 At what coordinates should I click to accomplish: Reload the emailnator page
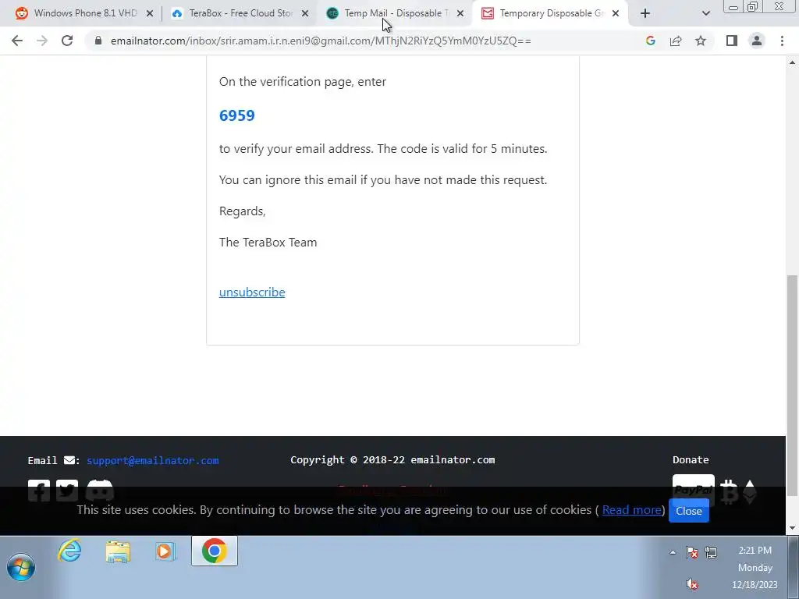click(67, 41)
